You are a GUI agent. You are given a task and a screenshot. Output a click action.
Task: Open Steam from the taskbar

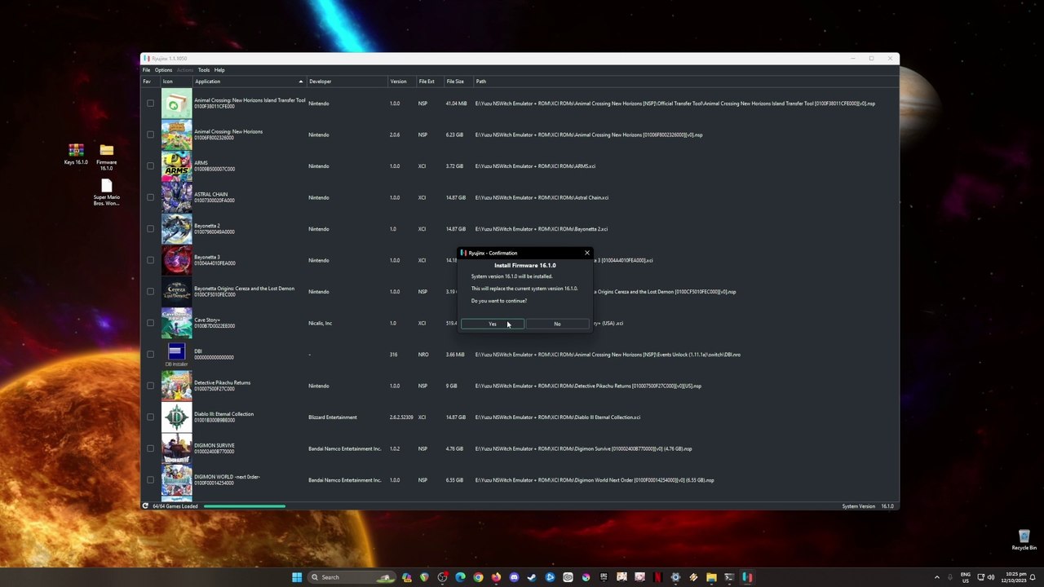[x=532, y=577]
